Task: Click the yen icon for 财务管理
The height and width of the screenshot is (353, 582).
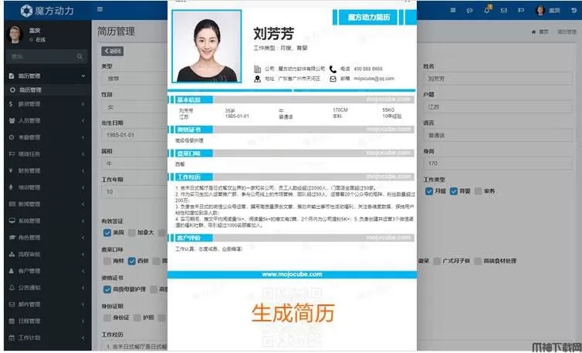Action: pyautogui.click(x=11, y=170)
